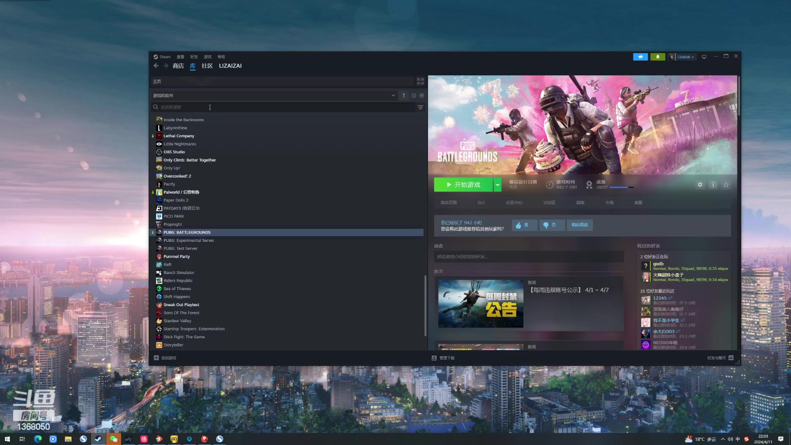Click thumbs-up 是 recommend button
The height and width of the screenshot is (445, 791).
point(524,225)
